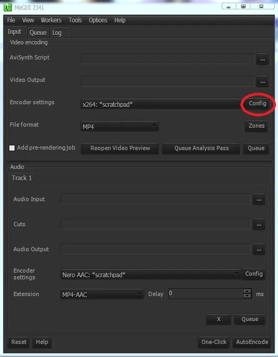This screenshot has height=357, width=278.
Task: Decrease Delay with the down stepper arrow
Action: point(247,296)
